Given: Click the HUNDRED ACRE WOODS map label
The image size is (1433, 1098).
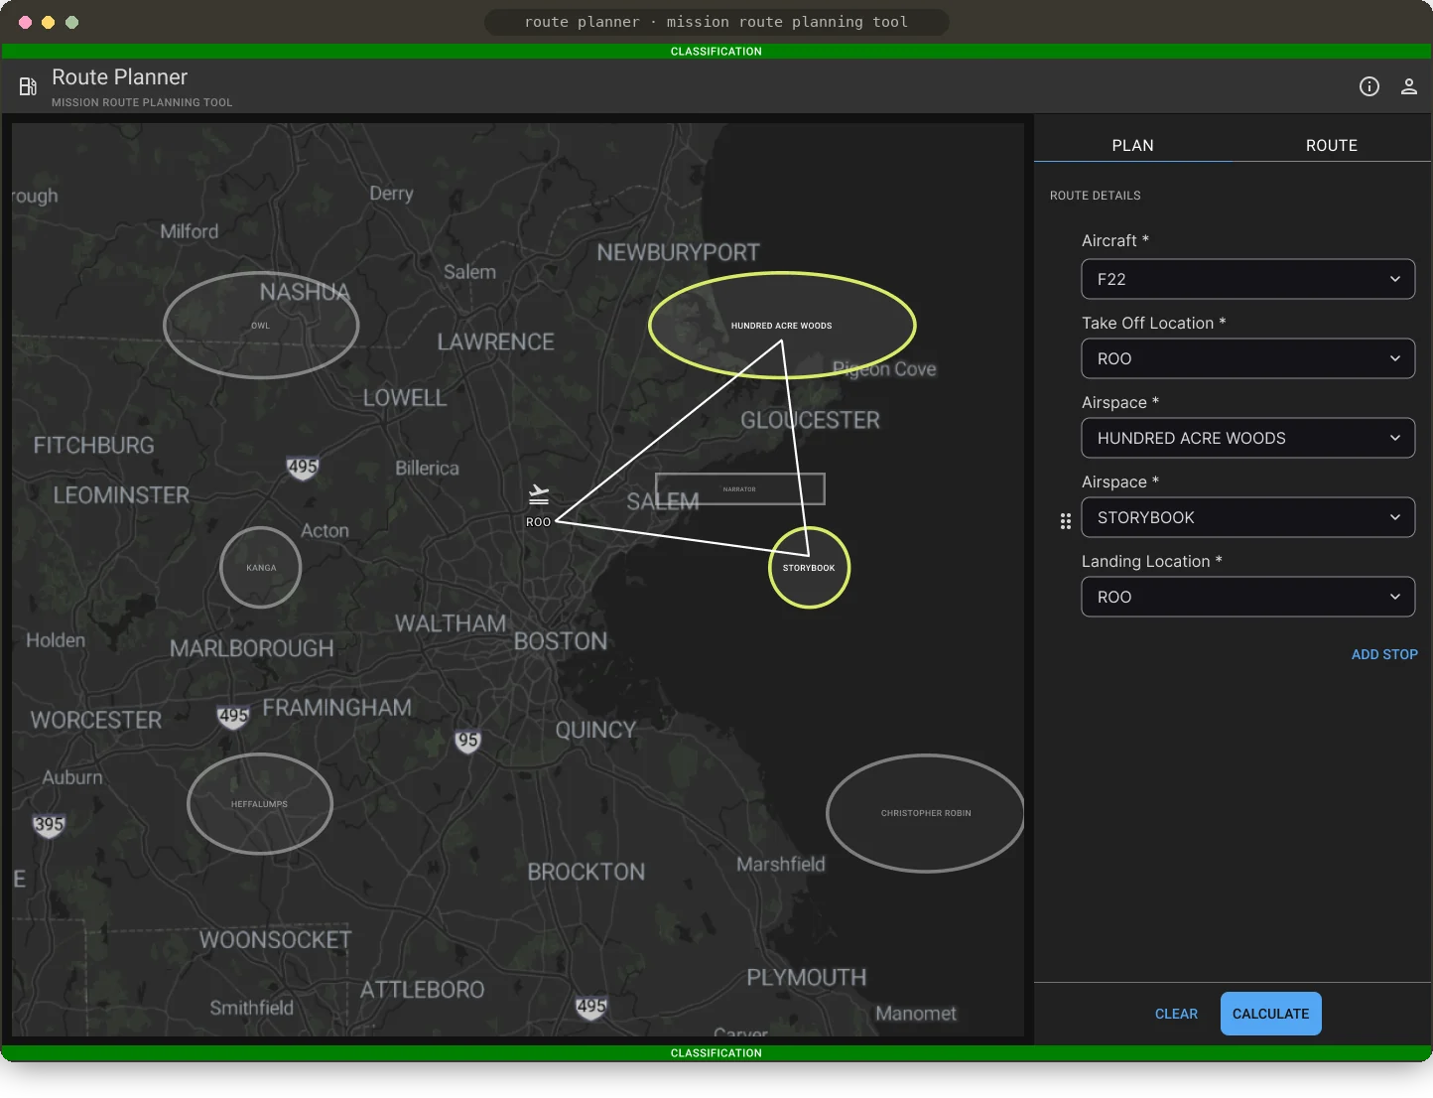Looking at the screenshot, I should click(782, 326).
